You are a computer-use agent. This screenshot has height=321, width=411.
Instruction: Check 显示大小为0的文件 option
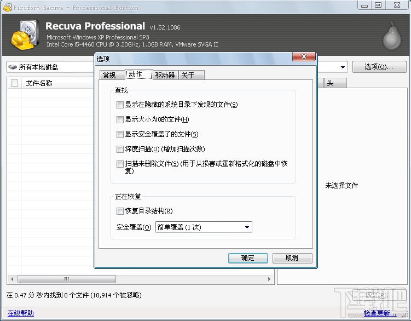tap(120, 119)
